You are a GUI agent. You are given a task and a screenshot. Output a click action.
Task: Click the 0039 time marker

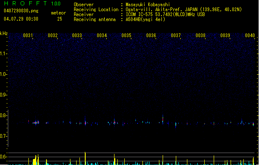click(225, 35)
